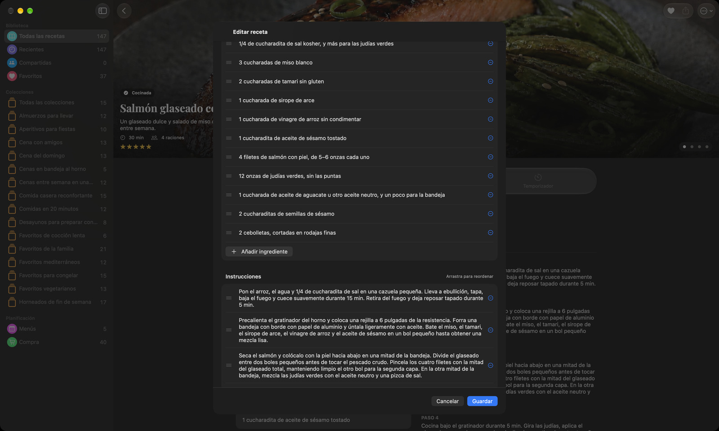This screenshot has height=431, width=719.
Task: Delete the semillas de sésamo ingredient
Action: (x=490, y=214)
